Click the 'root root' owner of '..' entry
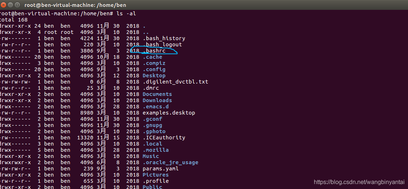 (59, 32)
